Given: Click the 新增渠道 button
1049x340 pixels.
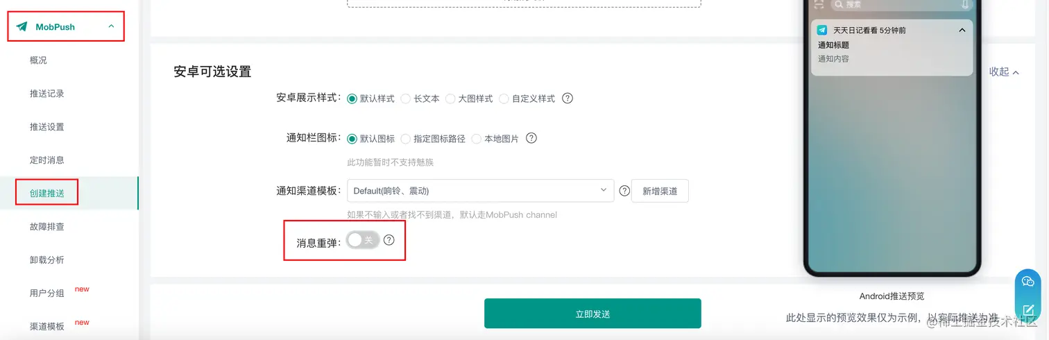Looking at the screenshot, I should coord(660,191).
